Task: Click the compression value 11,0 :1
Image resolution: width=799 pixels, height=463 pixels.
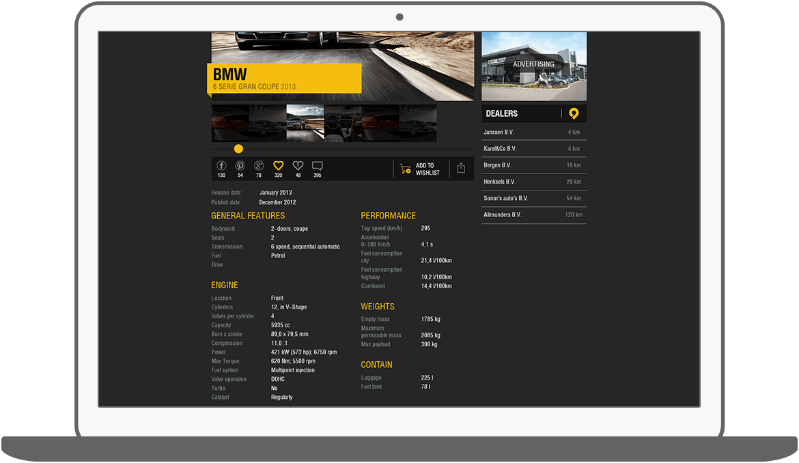Action: click(x=279, y=343)
